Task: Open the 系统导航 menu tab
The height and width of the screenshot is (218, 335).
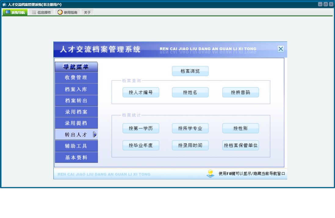Action: [15, 12]
